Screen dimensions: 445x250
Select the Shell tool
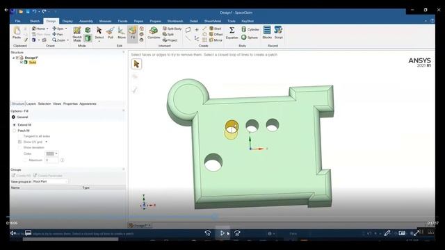pos(215,28)
